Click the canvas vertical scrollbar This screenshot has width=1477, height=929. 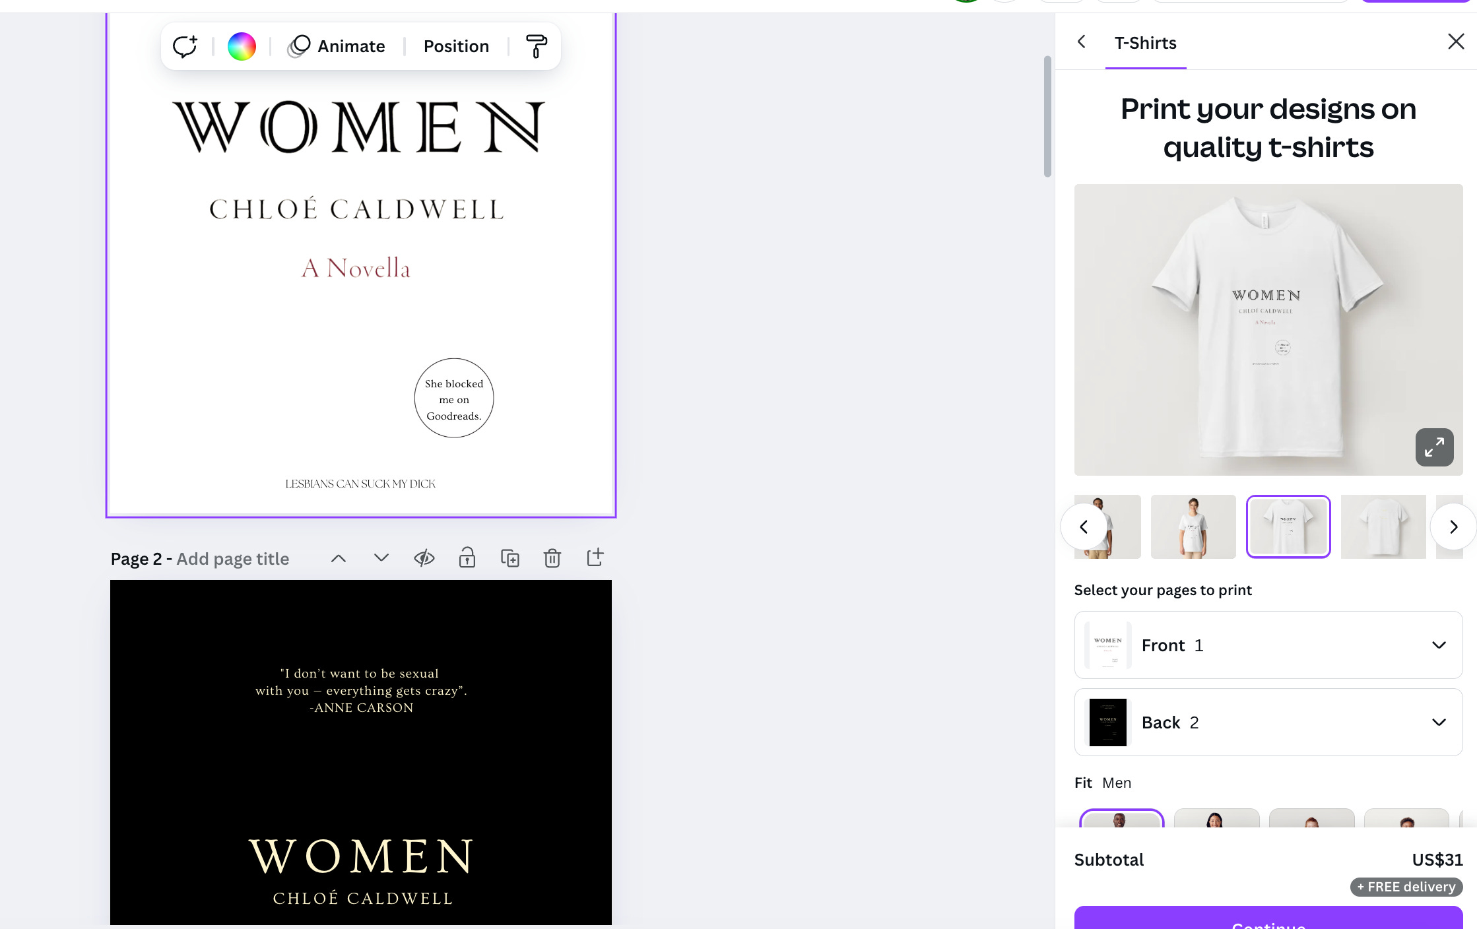tap(1047, 117)
